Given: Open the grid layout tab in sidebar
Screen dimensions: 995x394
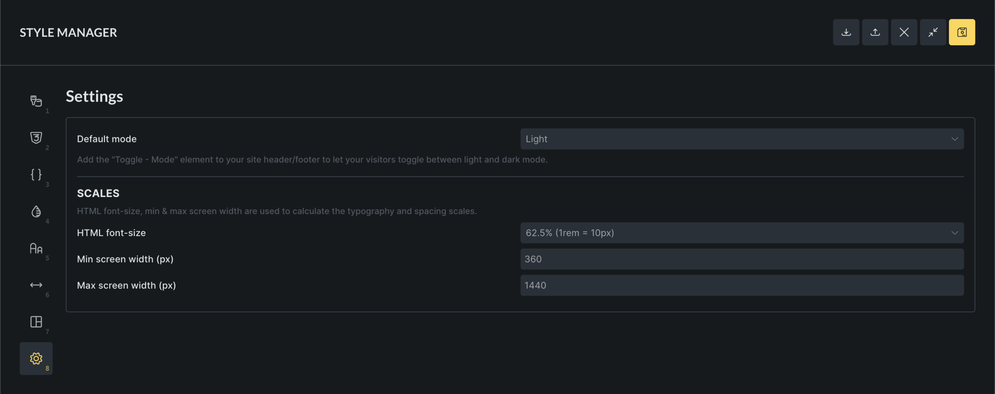Looking at the screenshot, I should point(36,322).
